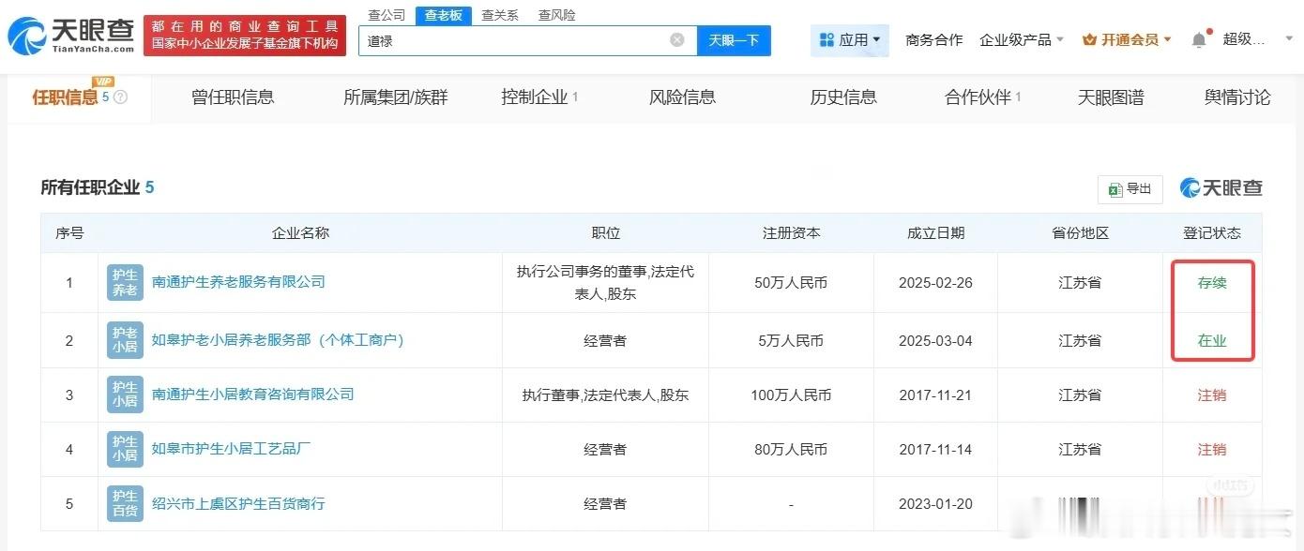Viewport: 1304px width, 551px height.
Task: Open 绍兴市上虞区护生百货商行 link
Action: 238,502
